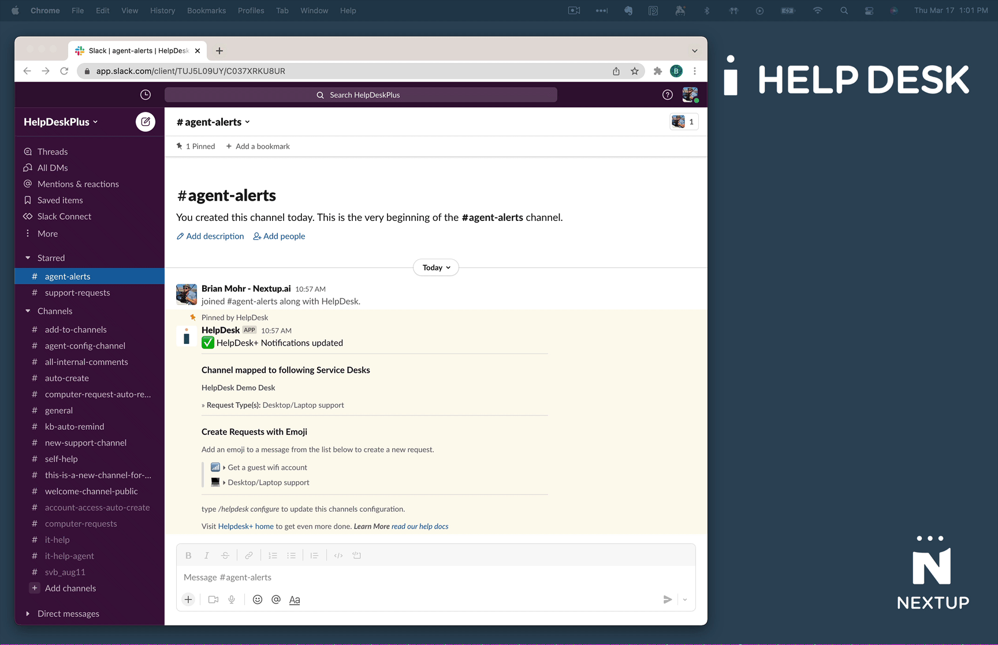Toggle the Aa formatting toolbar visibility
Viewport: 998px width, 645px height.
tap(295, 599)
